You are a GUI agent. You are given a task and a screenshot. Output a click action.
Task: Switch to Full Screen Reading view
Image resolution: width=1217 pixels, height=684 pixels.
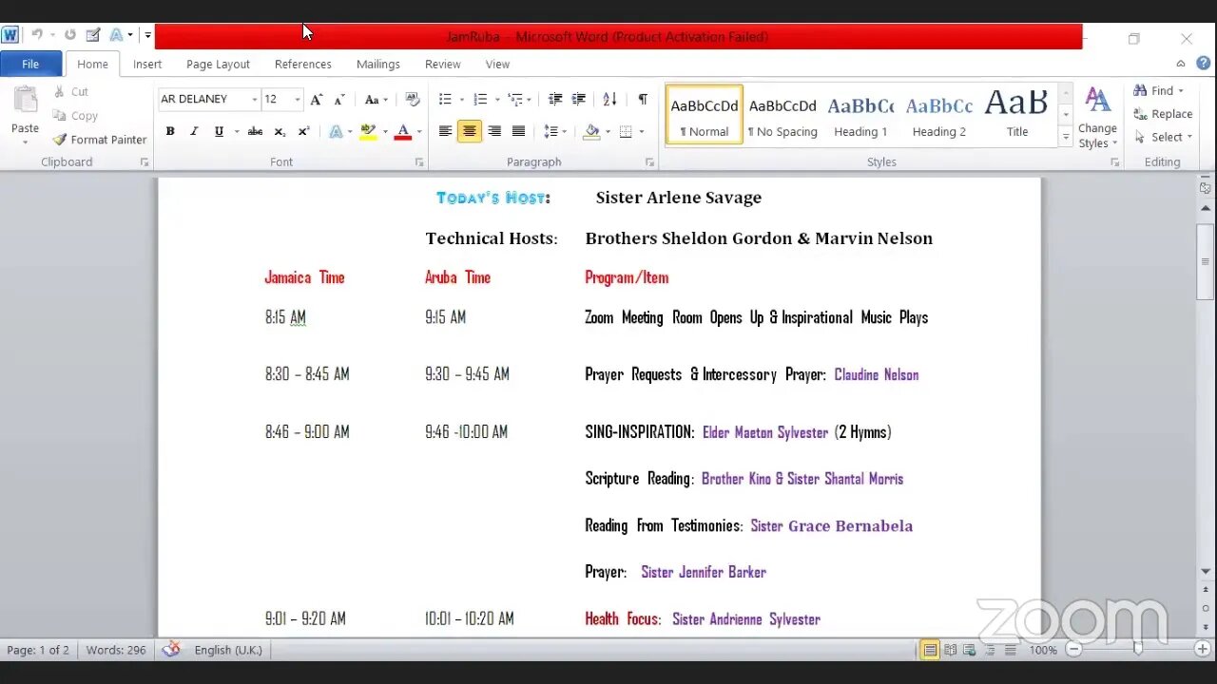click(950, 650)
